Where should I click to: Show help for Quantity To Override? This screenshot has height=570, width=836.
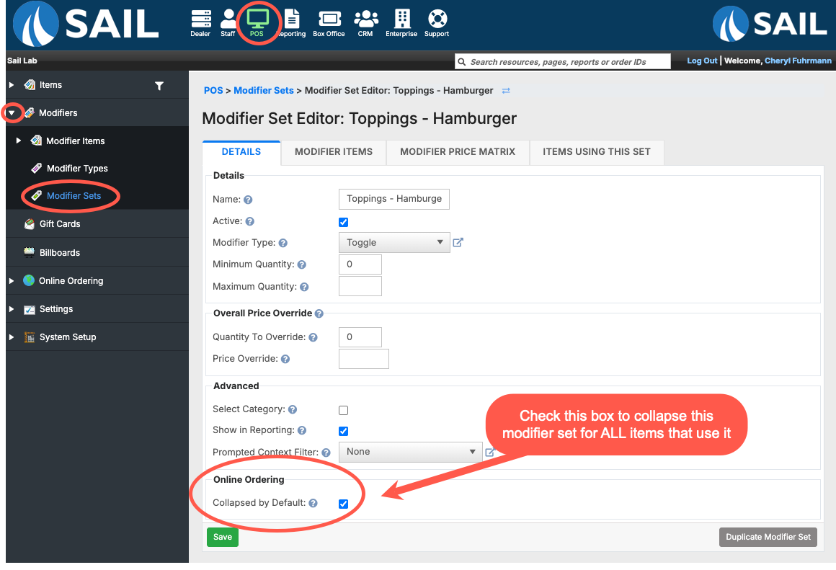click(313, 337)
